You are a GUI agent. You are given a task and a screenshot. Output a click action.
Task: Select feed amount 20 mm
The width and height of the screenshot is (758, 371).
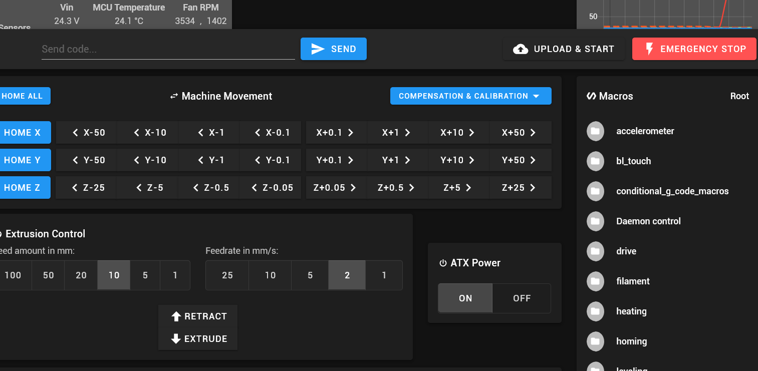tap(81, 275)
